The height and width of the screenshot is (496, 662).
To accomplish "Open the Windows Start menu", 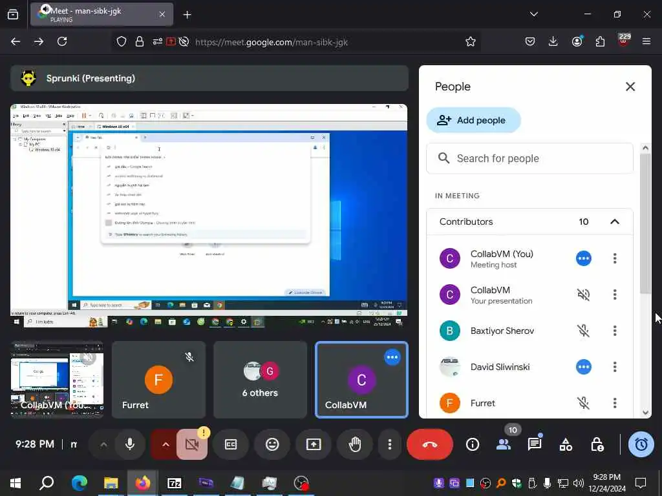I will [x=16, y=482].
